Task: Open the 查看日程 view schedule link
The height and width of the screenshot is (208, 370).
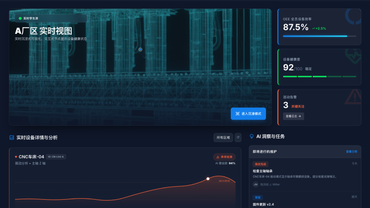Action: click(x=351, y=152)
